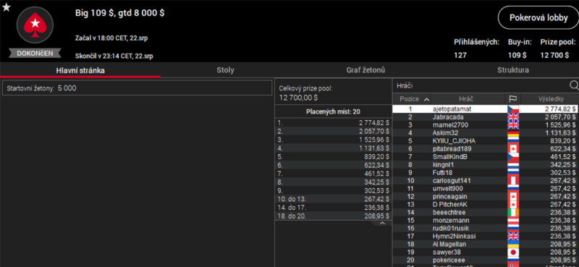Select player row KYIIU_CJIOHA
579x267 pixels.
(x=485, y=141)
